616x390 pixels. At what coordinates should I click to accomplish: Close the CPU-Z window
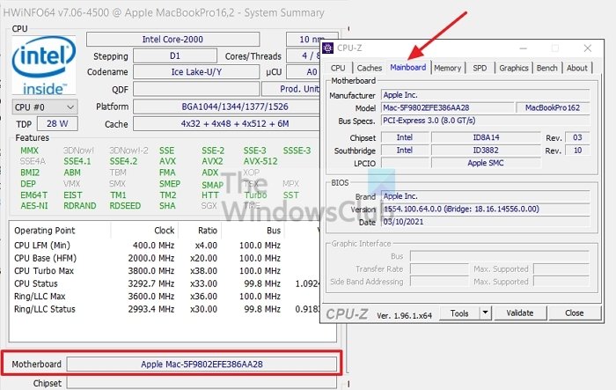pos(587,48)
